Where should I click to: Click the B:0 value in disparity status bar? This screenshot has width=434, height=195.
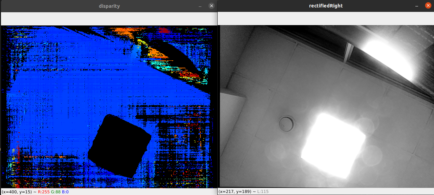(65, 192)
